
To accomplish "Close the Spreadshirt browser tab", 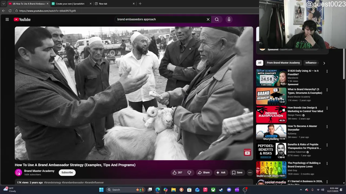I will click(91, 4).
